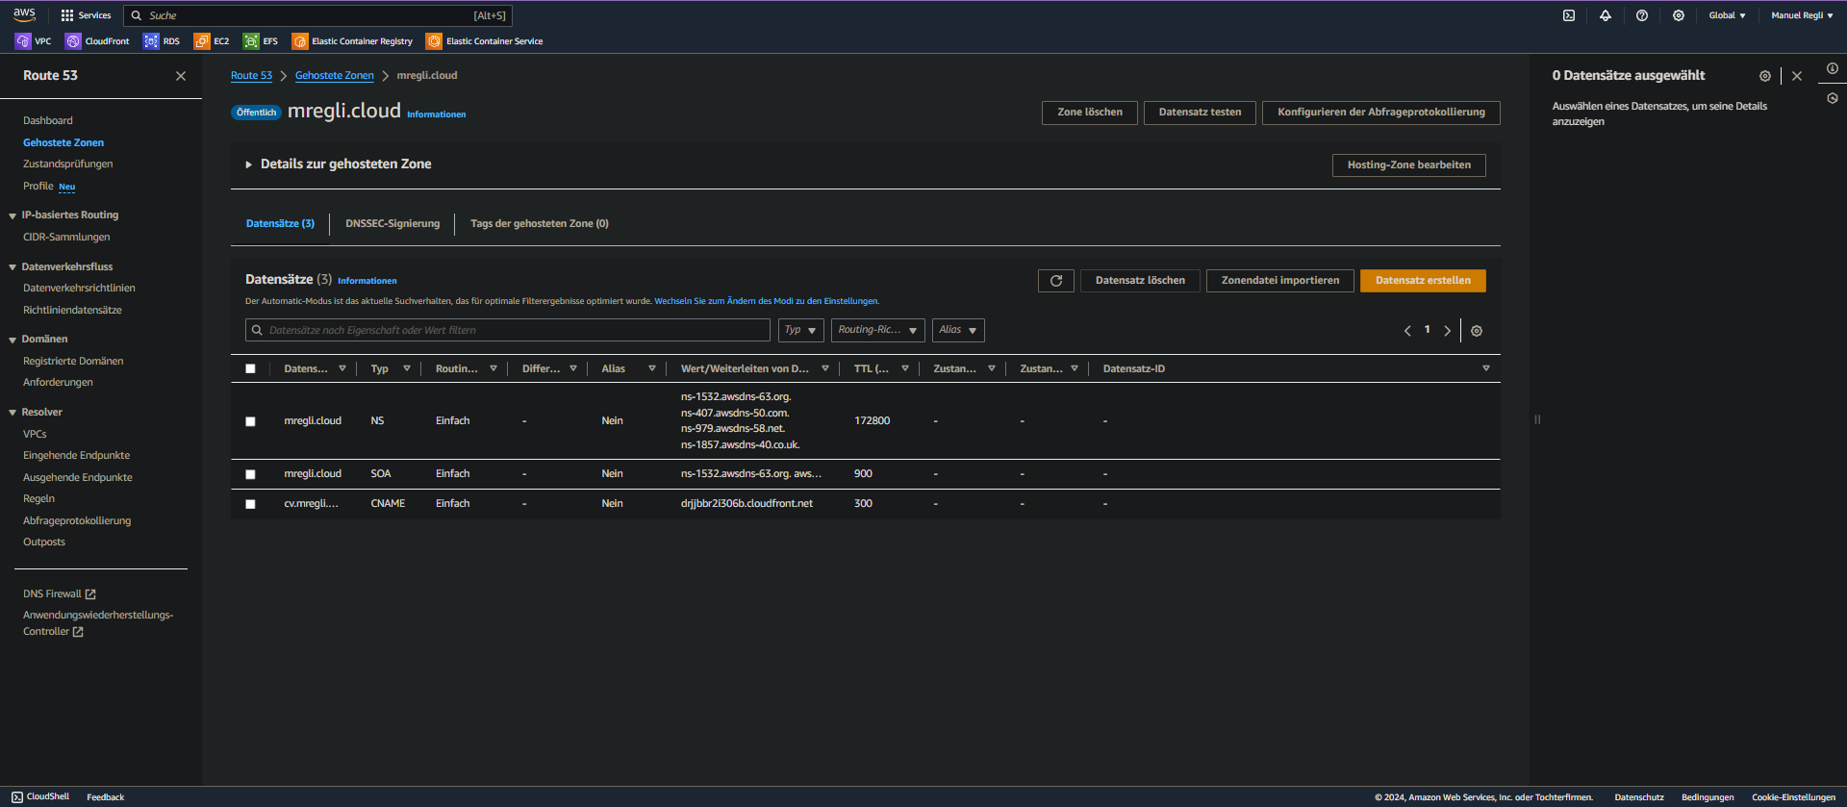Viewport: 1847px width, 807px height.
Task: Switch to the Datensätze (3) tab
Action: click(x=280, y=224)
